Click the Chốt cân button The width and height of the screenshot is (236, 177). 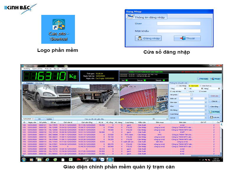click(214, 96)
